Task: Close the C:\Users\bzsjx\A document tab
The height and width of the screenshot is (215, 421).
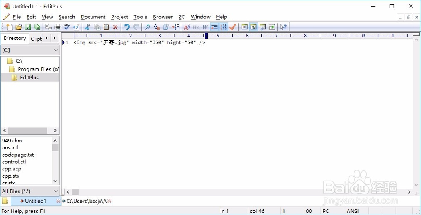Action: point(109,201)
